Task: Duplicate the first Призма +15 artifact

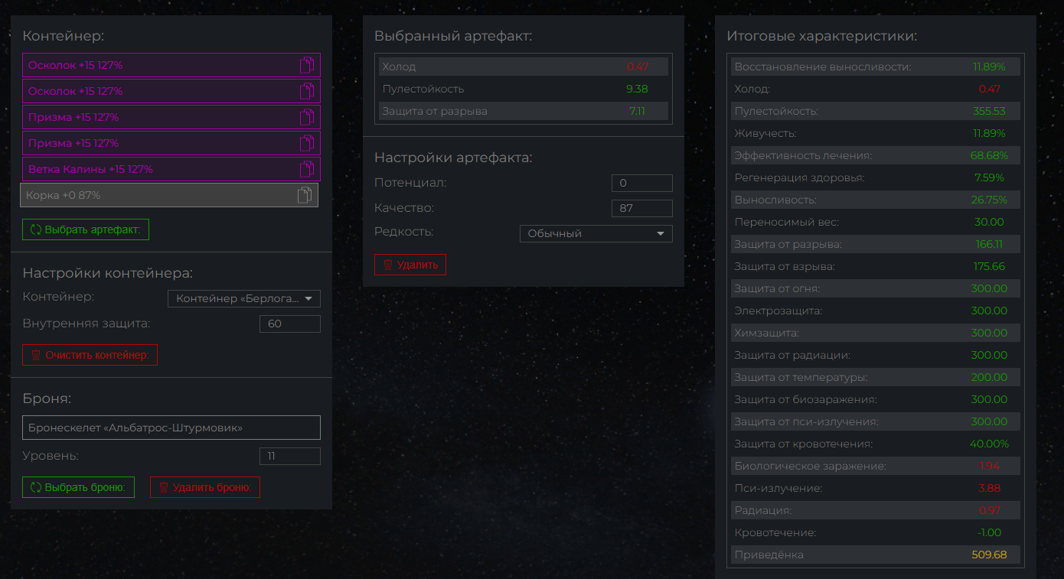Action: (x=306, y=117)
